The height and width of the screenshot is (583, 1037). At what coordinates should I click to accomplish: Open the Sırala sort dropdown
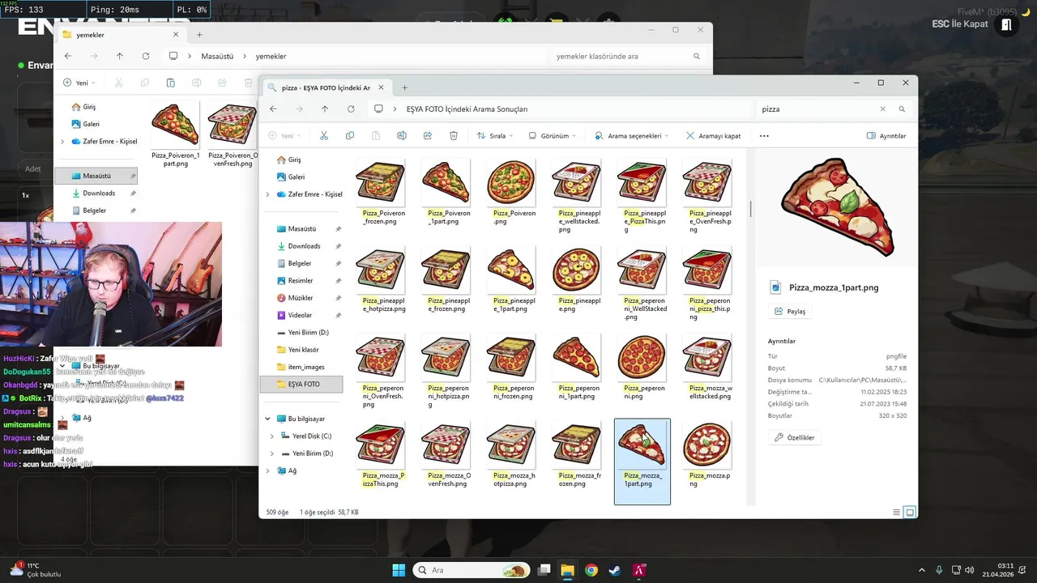[x=495, y=136]
